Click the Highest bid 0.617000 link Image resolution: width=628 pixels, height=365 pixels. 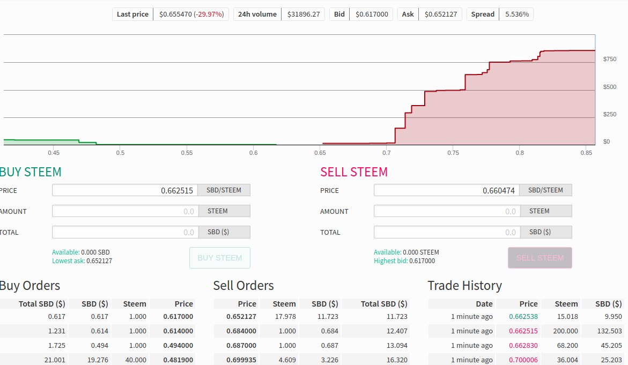click(404, 261)
